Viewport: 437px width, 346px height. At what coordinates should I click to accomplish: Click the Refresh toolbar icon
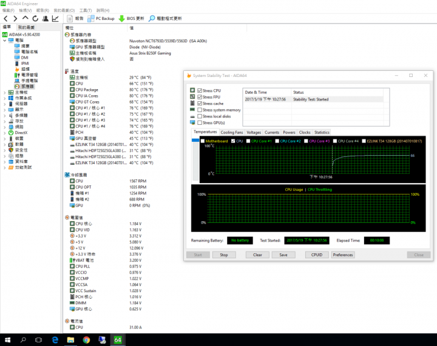(35, 19)
